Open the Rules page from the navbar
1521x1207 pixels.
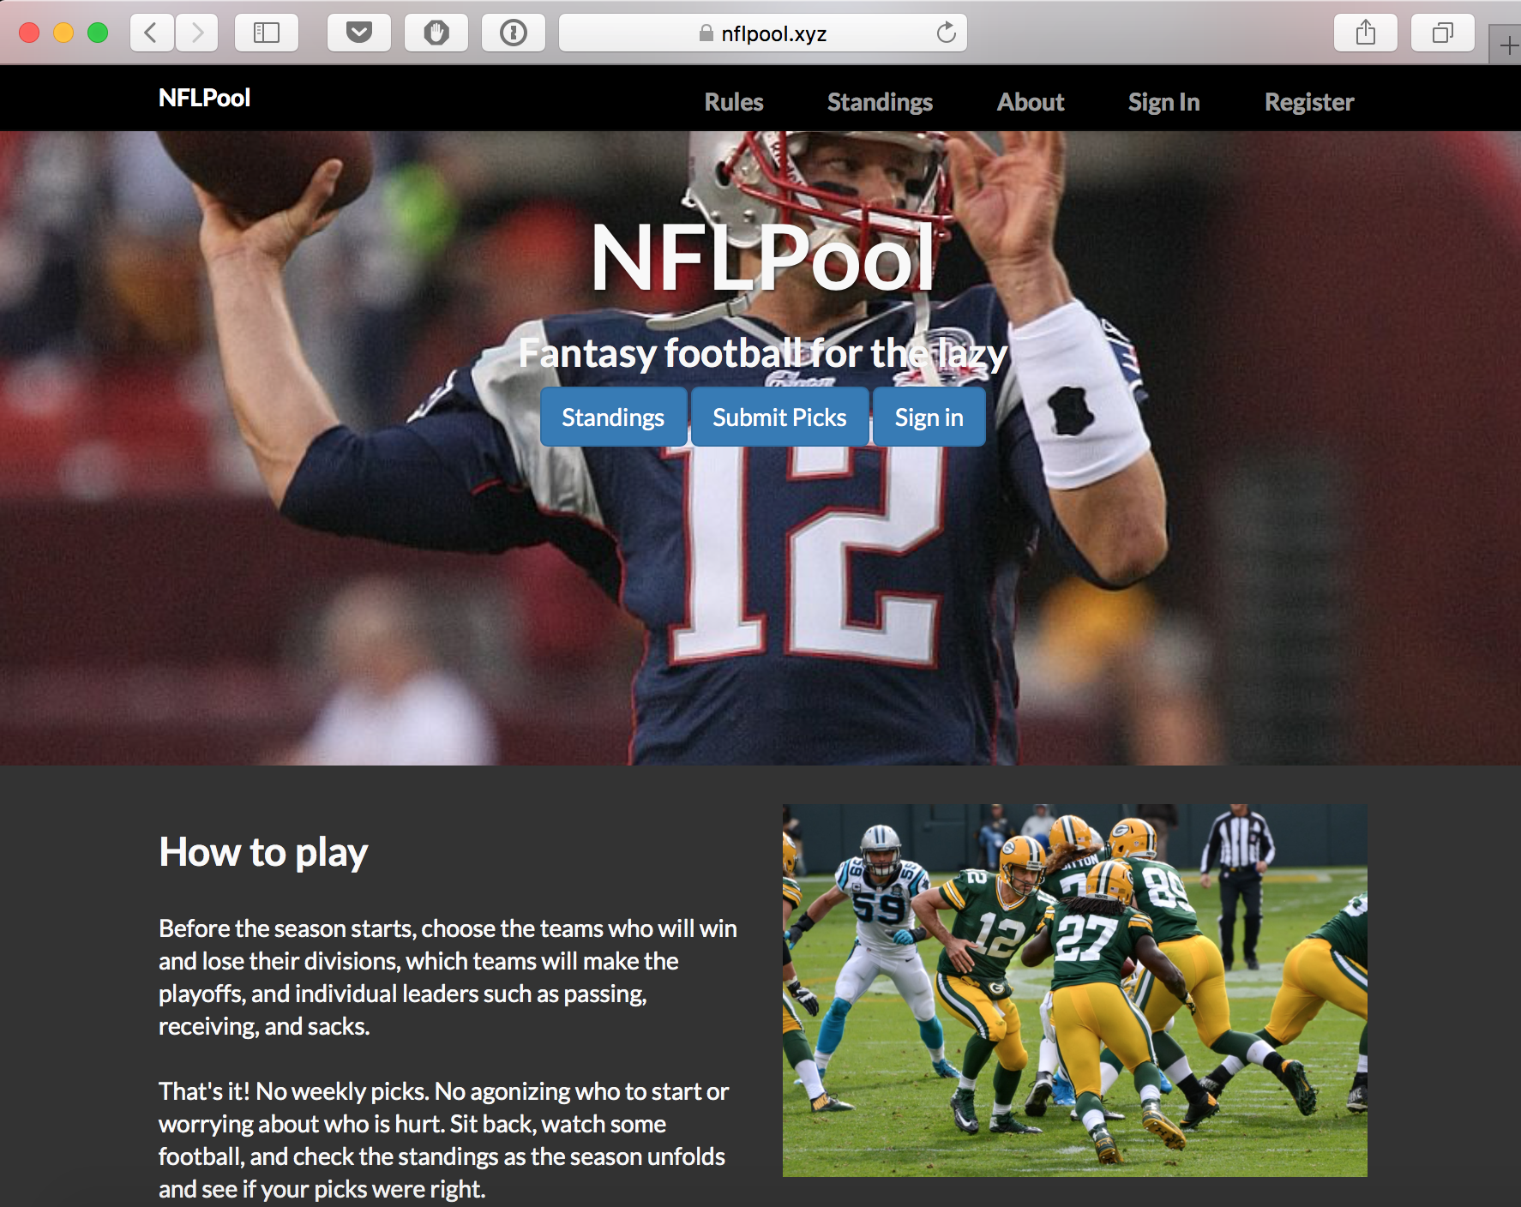tap(733, 102)
